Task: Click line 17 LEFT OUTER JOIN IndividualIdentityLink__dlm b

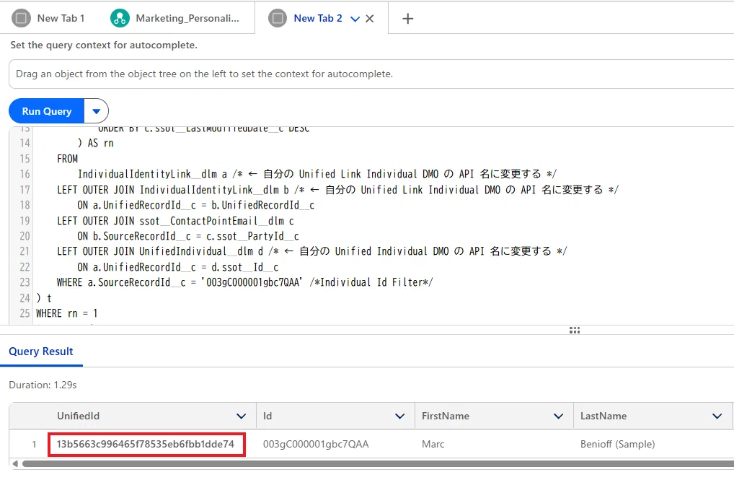Action: click(337, 190)
